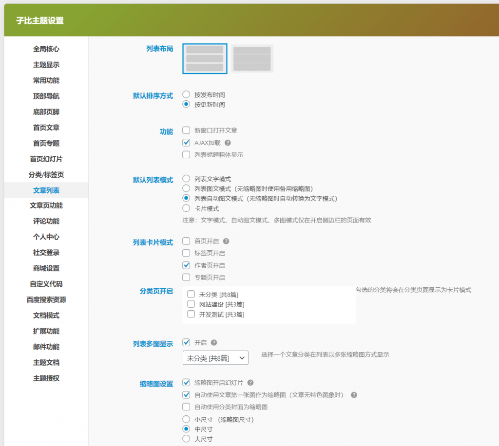Open 主题授权 in sidebar
This screenshot has width=499, height=446.
46,378
